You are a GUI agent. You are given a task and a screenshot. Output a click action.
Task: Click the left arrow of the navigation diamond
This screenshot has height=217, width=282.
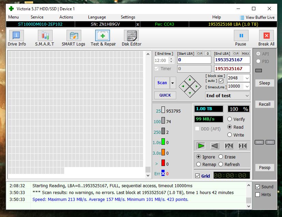pos(183,86)
